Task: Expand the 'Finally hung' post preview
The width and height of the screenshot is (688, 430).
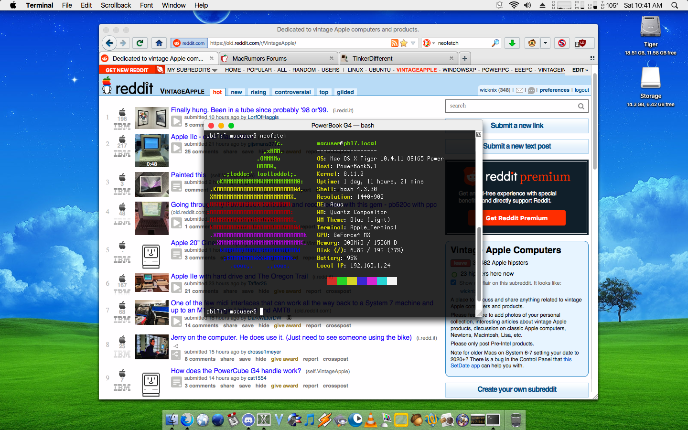Action: tap(177, 121)
